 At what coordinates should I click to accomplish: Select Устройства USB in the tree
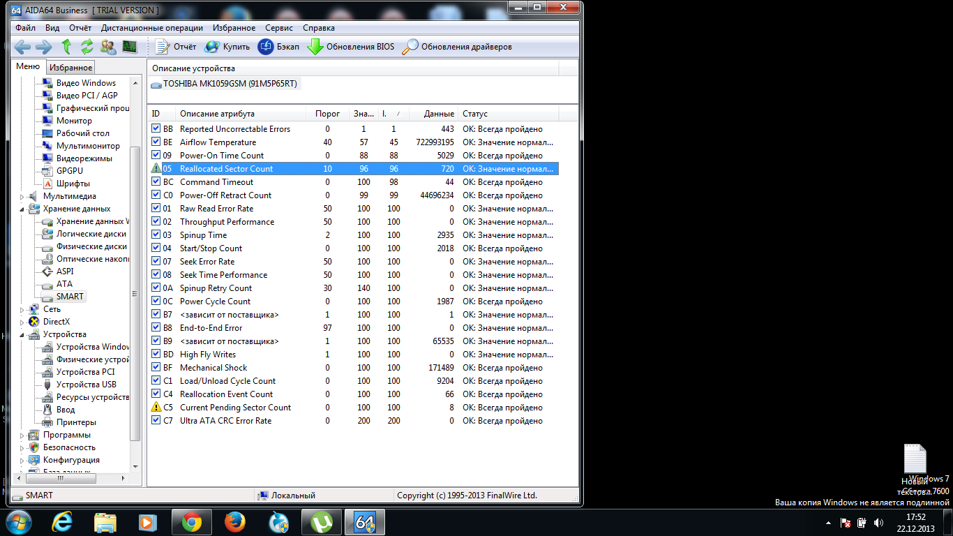click(87, 385)
